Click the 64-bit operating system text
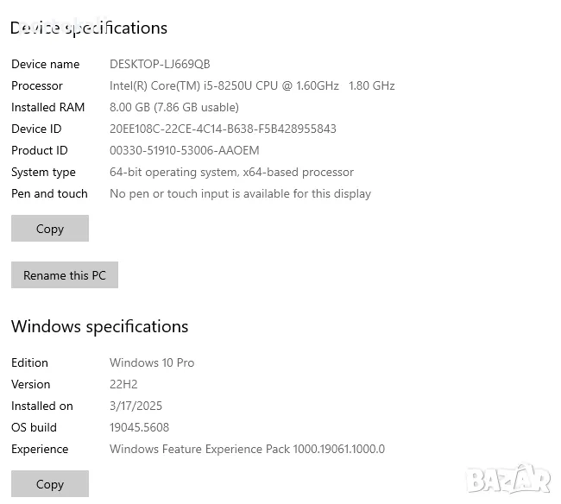Screen dimensions: 561x504 tap(231, 172)
